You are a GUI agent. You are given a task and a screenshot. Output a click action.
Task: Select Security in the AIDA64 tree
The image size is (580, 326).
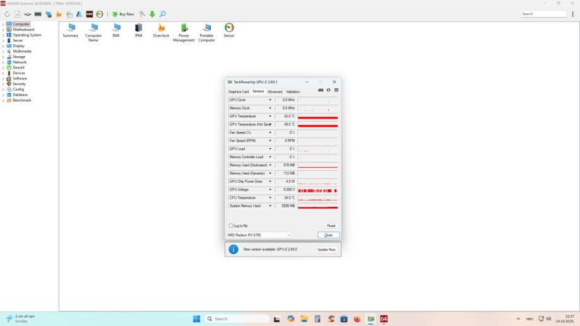point(19,84)
